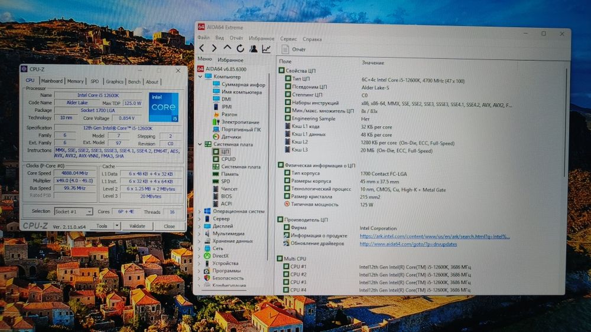Select the IPMI tree item
The image size is (591, 332).
[222, 106]
